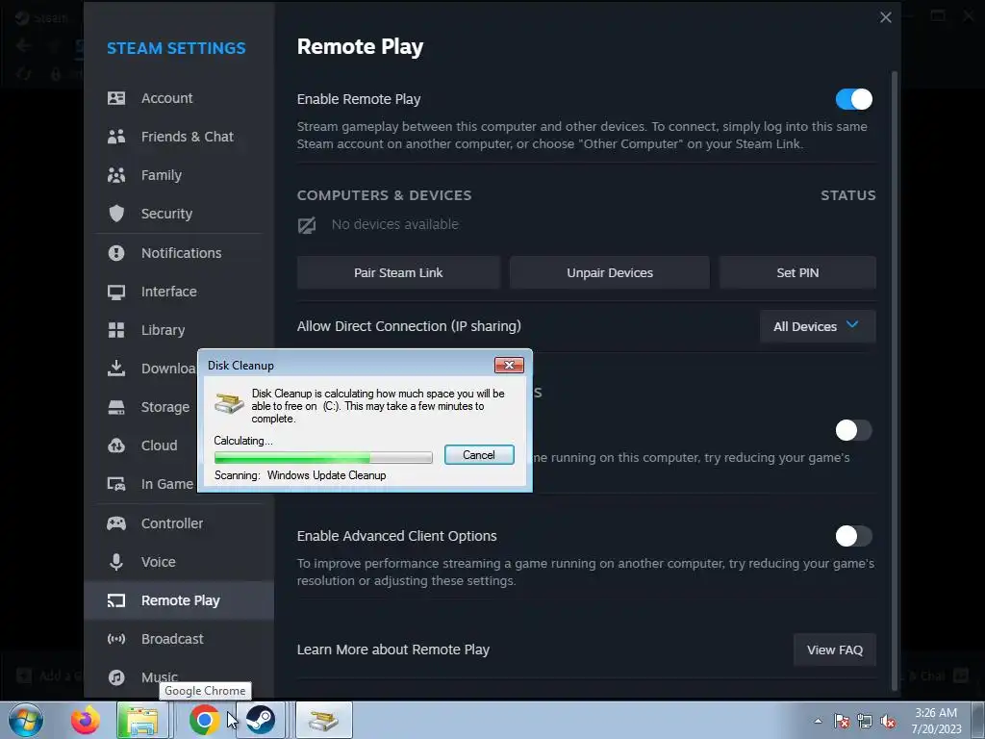Show hidden system tray icons arrow
Image resolution: width=985 pixels, height=739 pixels.
[x=818, y=721]
